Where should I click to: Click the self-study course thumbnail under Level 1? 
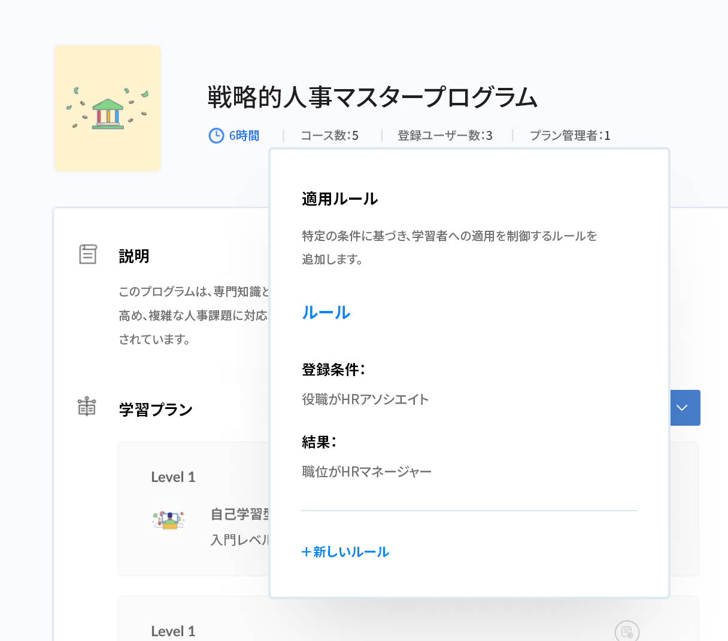click(168, 520)
